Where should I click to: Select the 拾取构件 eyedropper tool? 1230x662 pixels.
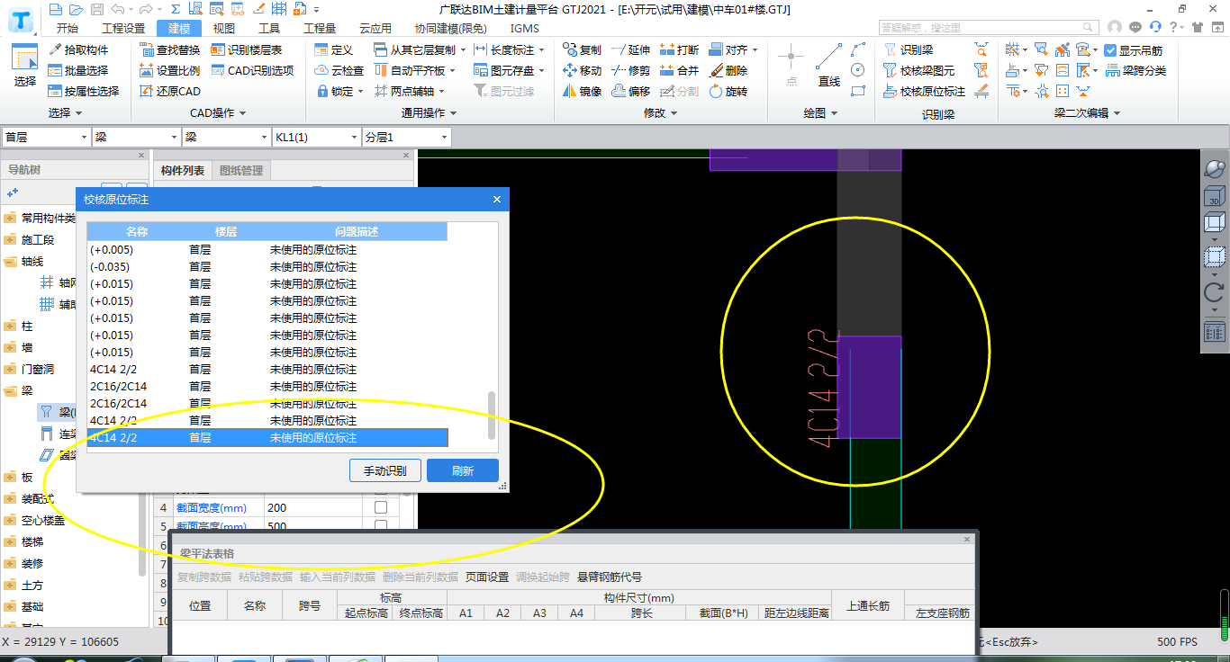pos(78,49)
